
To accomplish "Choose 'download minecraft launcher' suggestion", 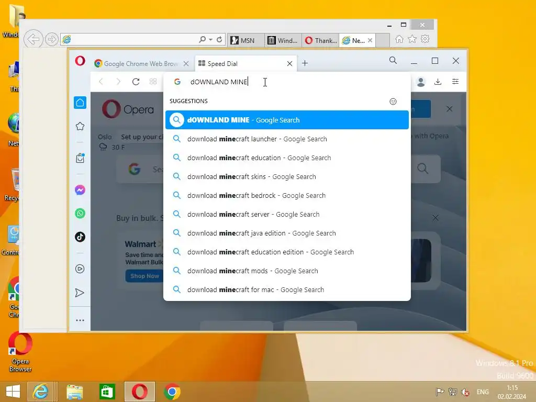I will pyautogui.click(x=287, y=139).
